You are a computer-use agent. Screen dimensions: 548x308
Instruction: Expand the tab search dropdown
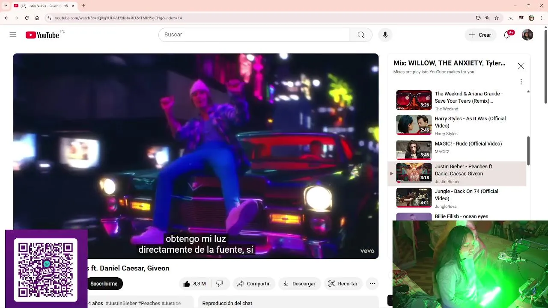pyautogui.click(x=5, y=6)
